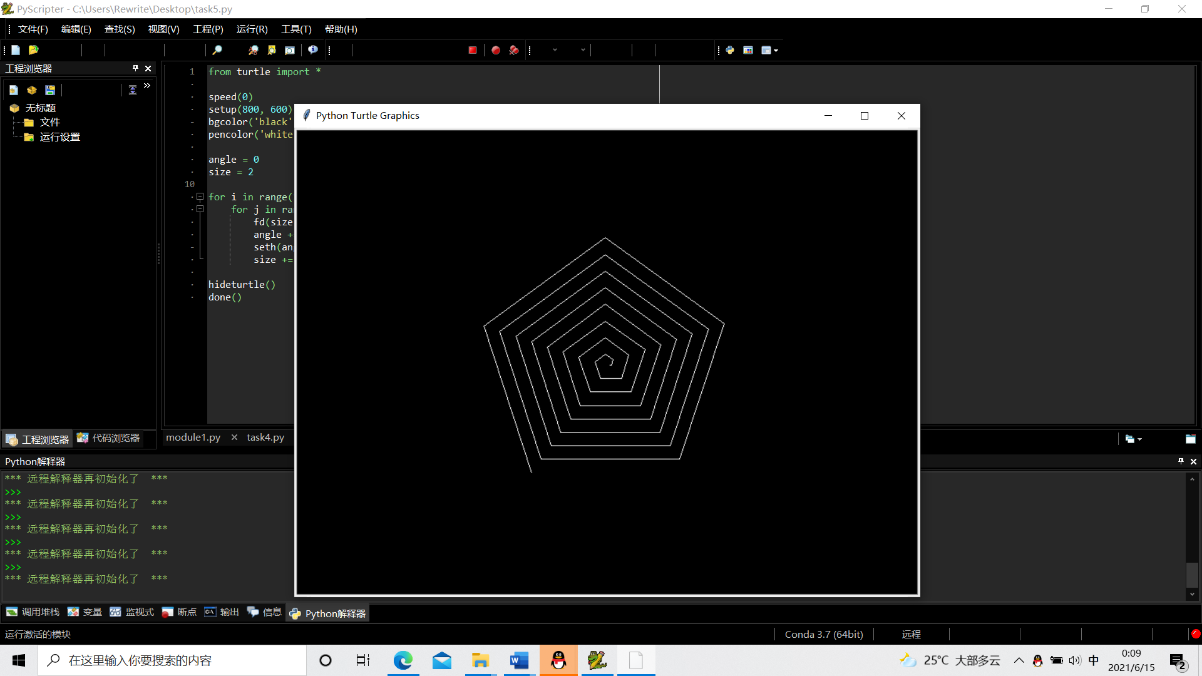
Task: Select 运行设置 tree node
Action: [60, 137]
